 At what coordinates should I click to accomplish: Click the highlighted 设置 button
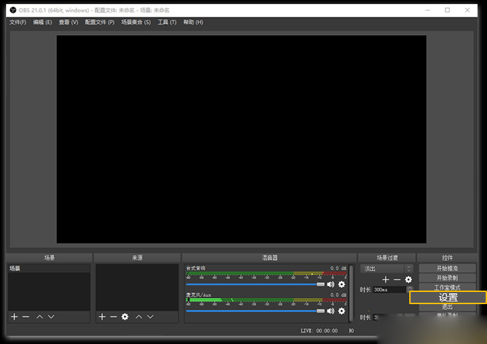click(x=448, y=297)
